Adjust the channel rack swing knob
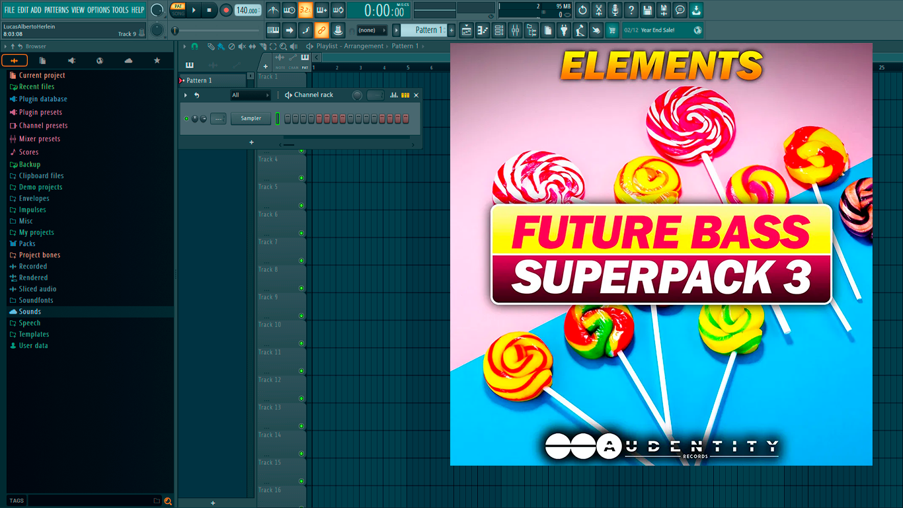The image size is (903, 508). [x=357, y=95]
